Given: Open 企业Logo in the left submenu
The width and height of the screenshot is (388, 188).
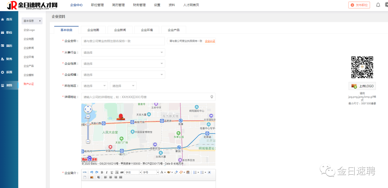Looking at the screenshot, I should pos(29,30).
